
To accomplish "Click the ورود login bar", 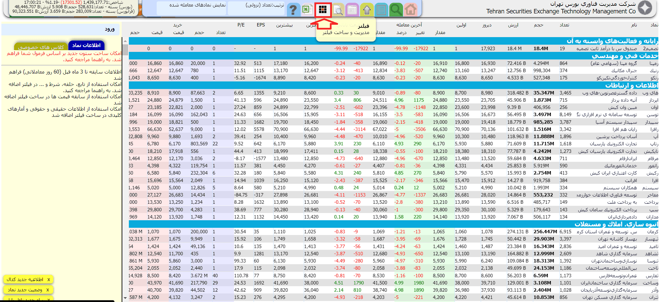I will pos(60,29).
